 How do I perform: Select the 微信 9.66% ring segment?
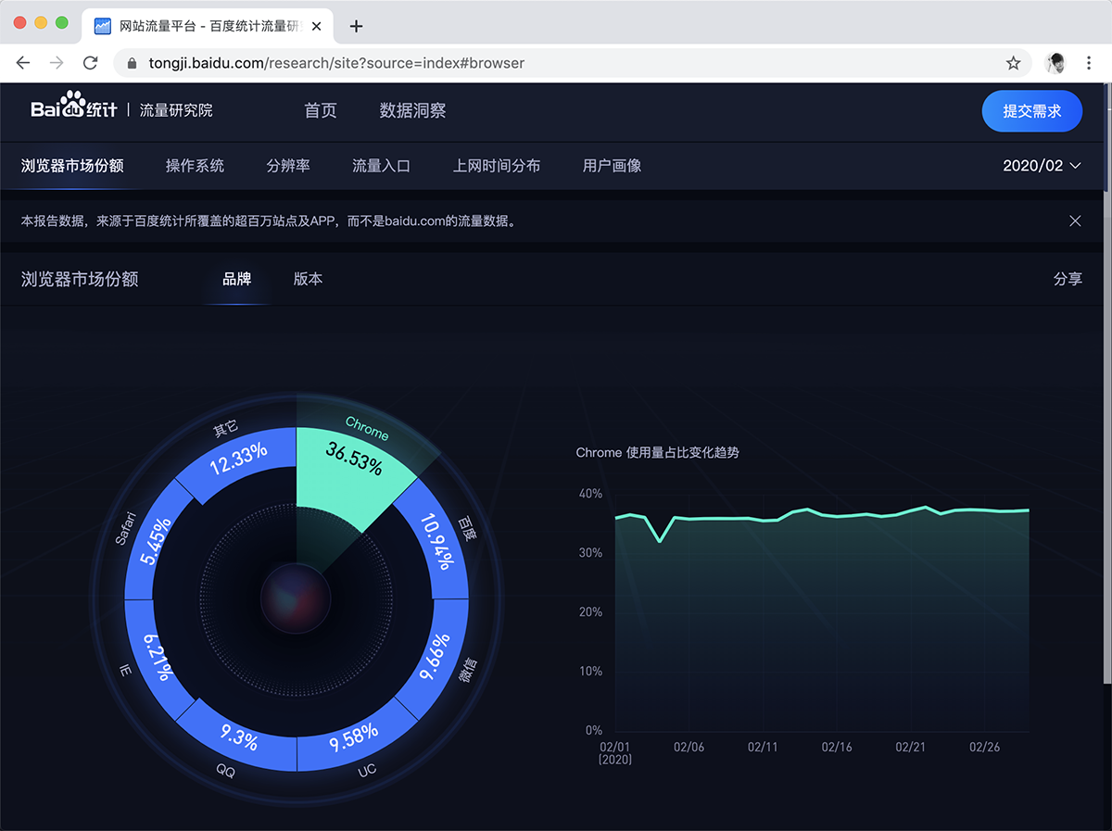[436, 656]
